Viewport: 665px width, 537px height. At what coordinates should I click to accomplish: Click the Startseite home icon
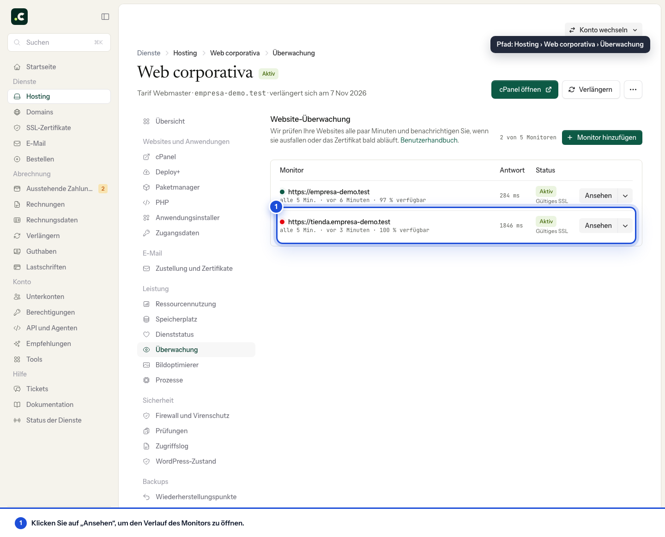(17, 67)
